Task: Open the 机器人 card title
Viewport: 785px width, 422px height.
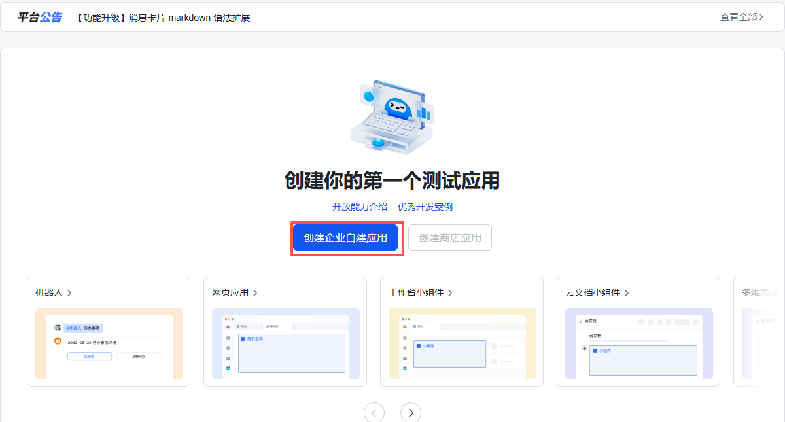Action: click(54, 292)
